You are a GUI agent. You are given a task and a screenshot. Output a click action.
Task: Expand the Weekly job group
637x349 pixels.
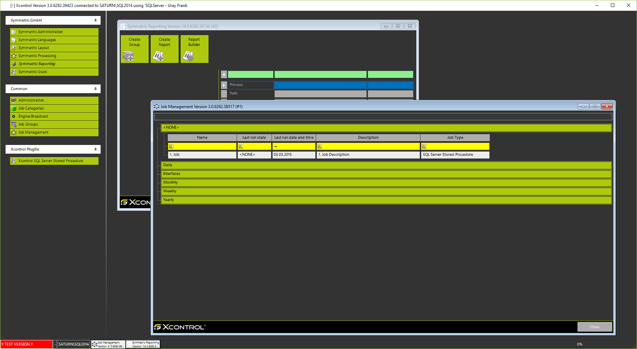pos(386,191)
